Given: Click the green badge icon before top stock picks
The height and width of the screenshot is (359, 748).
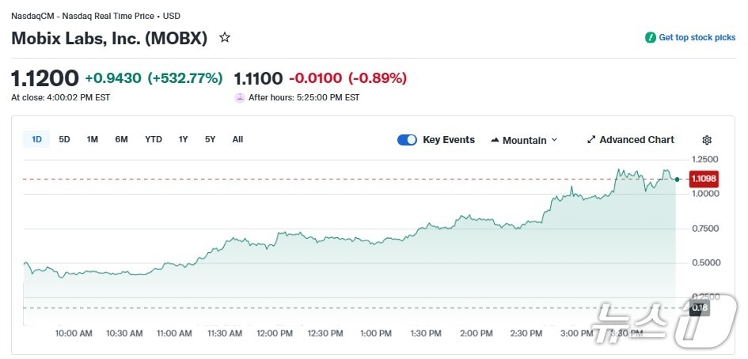Looking at the screenshot, I should (651, 37).
